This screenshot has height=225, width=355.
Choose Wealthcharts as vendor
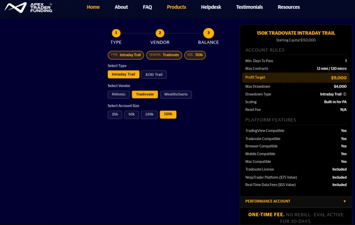[176, 94]
